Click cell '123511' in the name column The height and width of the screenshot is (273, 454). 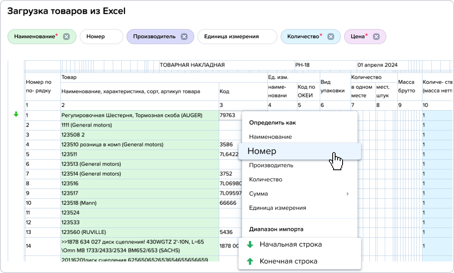tap(139, 154)
